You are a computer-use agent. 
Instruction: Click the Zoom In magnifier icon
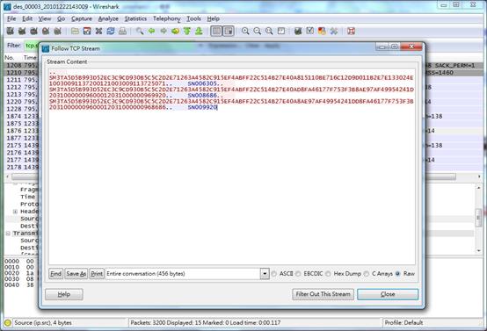pyautogui.click(x=245, y=31)
